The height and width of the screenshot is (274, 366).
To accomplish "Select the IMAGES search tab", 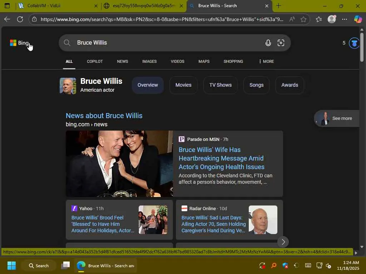I will pyautogui.click(x=149, y=61).
